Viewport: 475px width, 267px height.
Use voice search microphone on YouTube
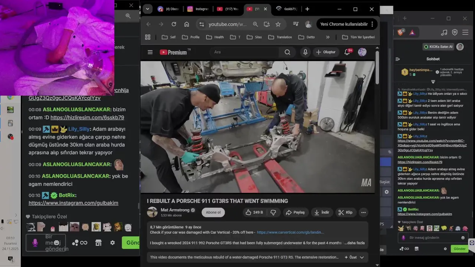[x=305, y=52]
